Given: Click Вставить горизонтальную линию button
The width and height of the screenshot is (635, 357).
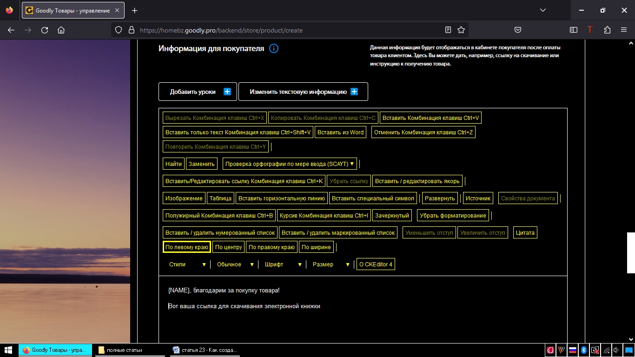Looking at the screenshot, I should tap(282, 198).
